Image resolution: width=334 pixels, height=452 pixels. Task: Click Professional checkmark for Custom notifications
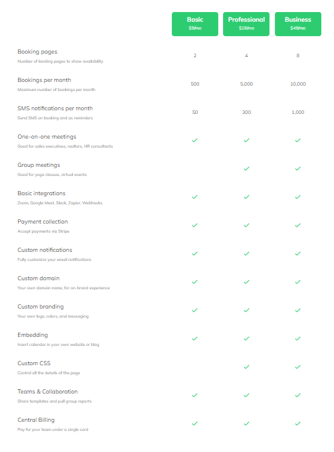coord(247,254)
